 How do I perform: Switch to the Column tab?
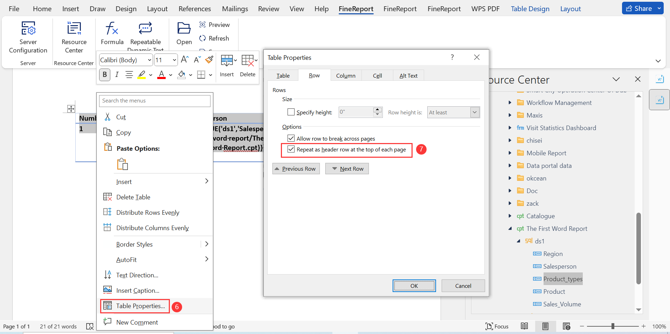point(346,76)
